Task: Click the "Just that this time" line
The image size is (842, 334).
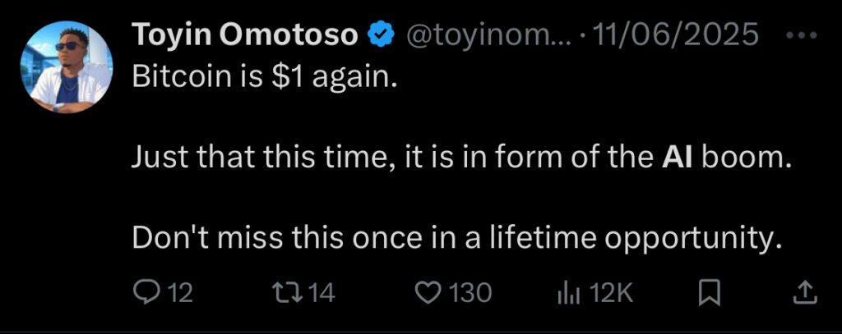Action: (x=395, y=158)
